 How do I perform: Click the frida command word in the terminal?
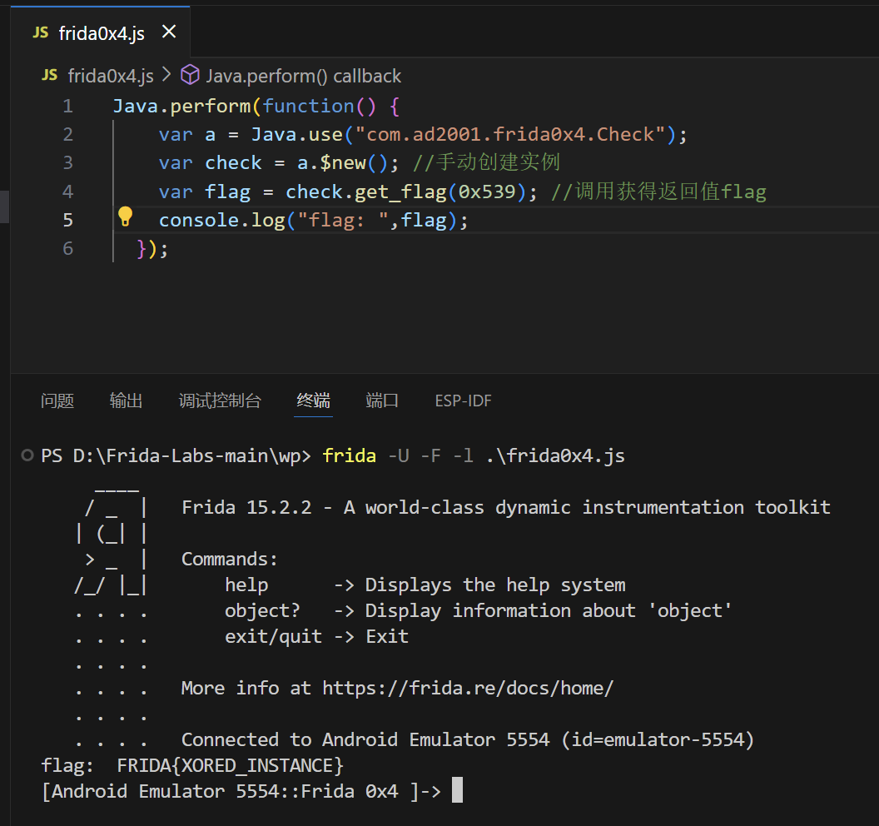click(x=350, y=455)
